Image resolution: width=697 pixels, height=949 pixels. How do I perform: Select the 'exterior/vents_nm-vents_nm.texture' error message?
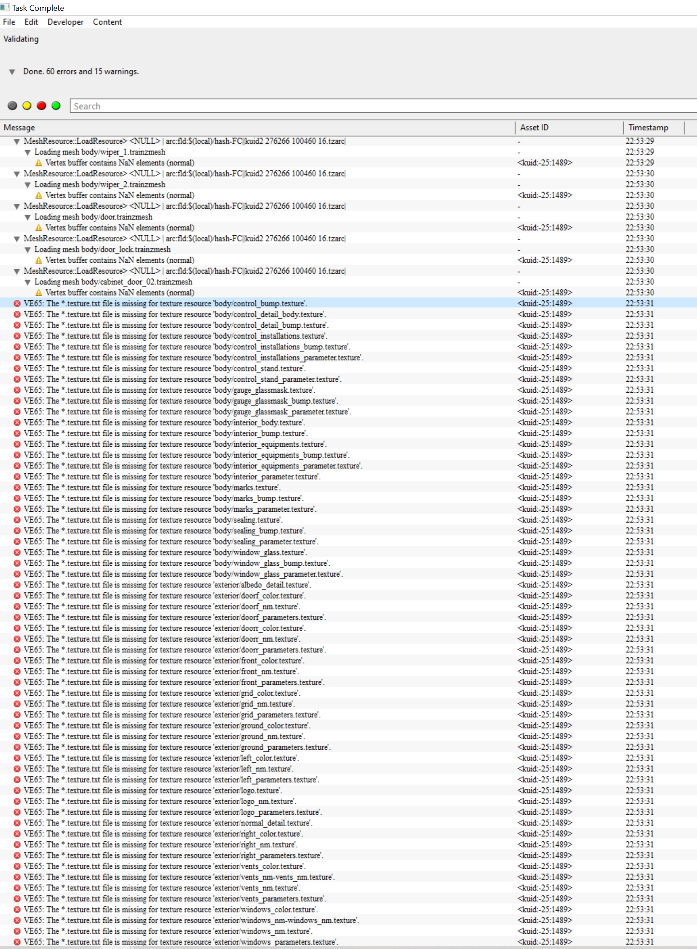coord(179,877)
